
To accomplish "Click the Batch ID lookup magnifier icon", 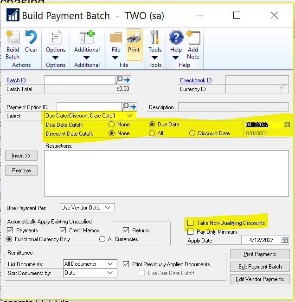I will tap(118, 80).
